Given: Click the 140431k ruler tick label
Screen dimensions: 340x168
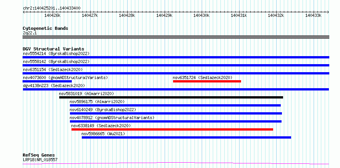Looking at the screenshot, I should [x=239, y=15].
